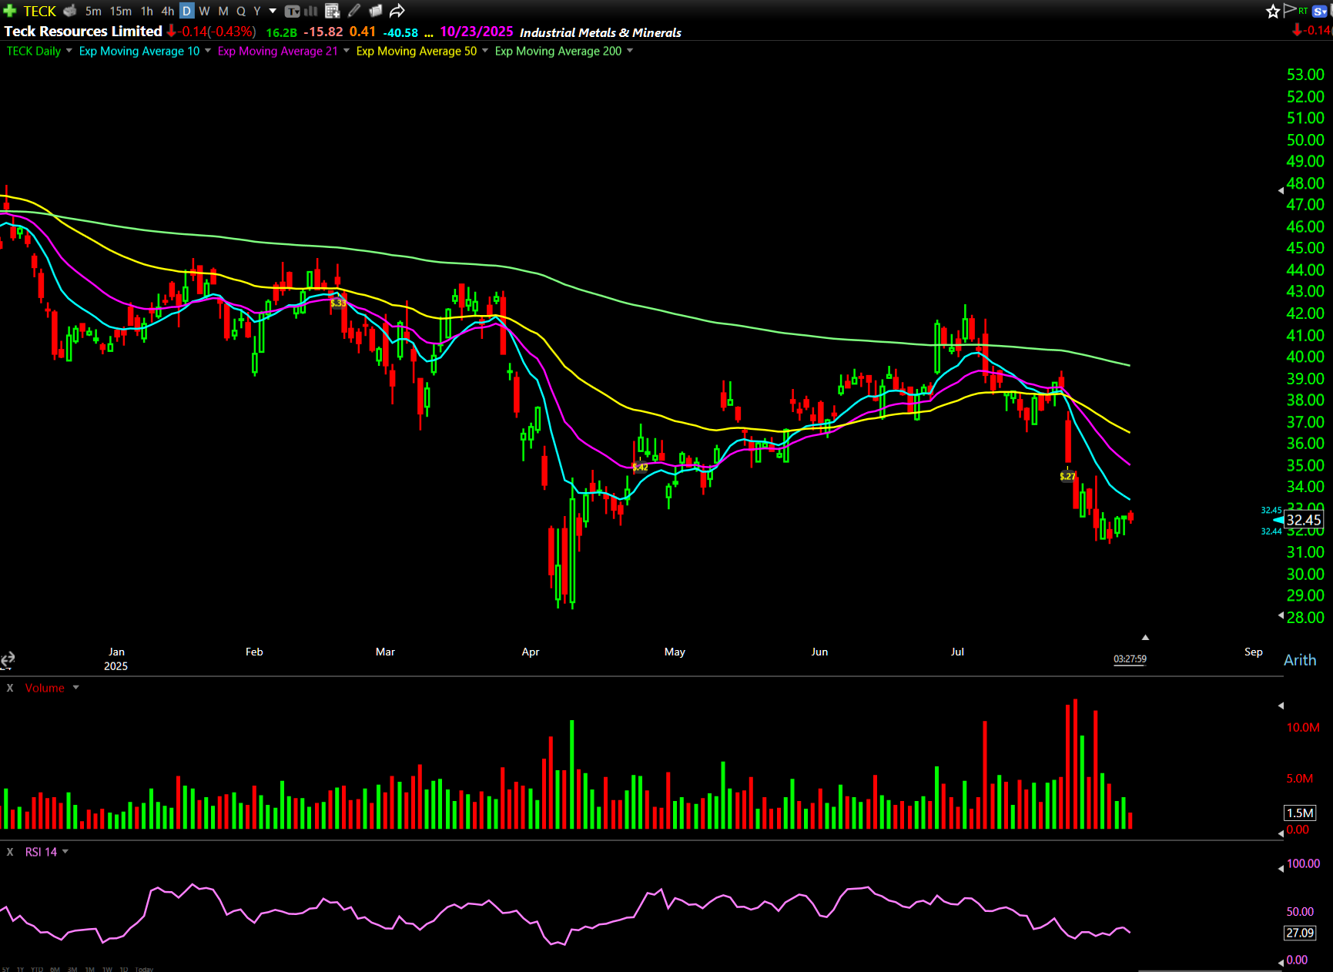
Task: Close the Volume panel with X
Action: coord(10,688)
